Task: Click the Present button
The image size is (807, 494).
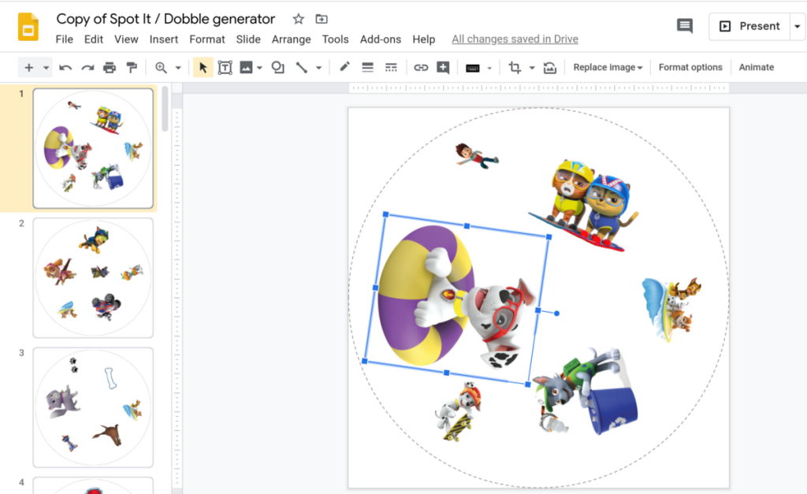Action: tap(749, 25)
